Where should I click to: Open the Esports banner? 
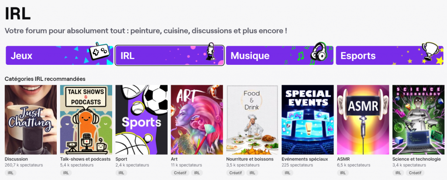pyautogui.click(x=390, y=55)
